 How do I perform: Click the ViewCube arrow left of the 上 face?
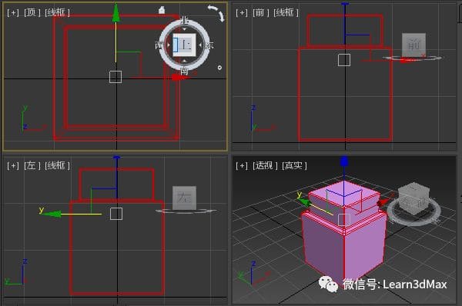169,45
